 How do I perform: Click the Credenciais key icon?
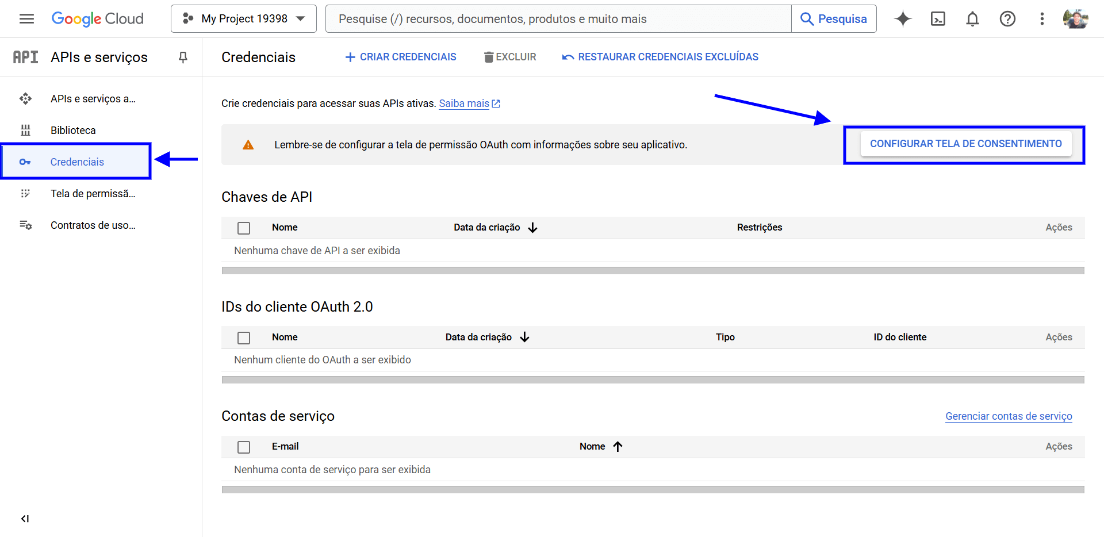[x=25, y=162]
